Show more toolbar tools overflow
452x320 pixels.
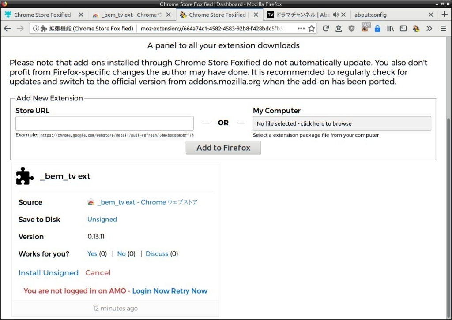coord(429,29)
